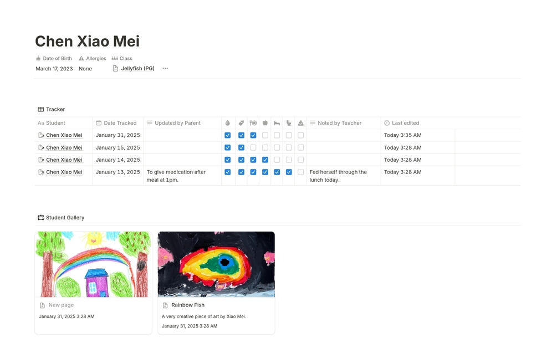Viewport: 557px width, 348px height.
Task: Open the Date Tracked column header menu
Action: click(x=120, y=123)
